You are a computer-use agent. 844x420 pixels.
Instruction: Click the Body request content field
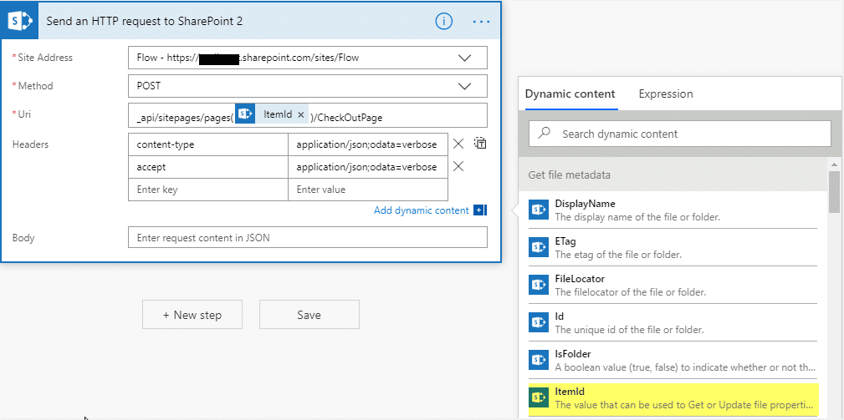[307, 237]
